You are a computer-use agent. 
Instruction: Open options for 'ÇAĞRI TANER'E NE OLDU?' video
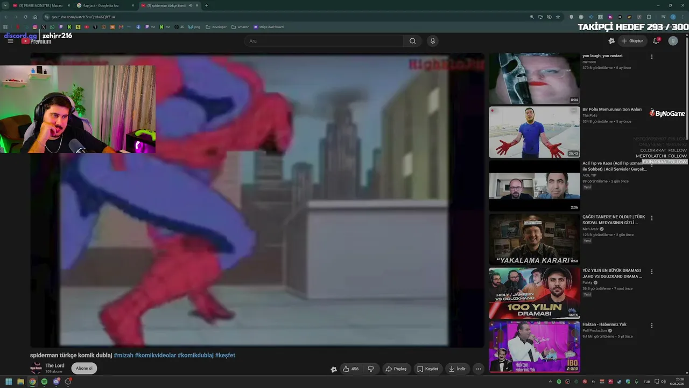pyautogui.click(x=652, y=218)
